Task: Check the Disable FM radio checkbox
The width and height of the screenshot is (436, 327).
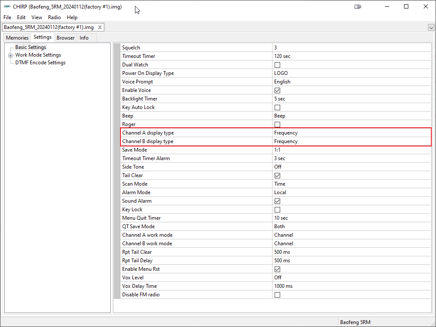Action: 277,295
